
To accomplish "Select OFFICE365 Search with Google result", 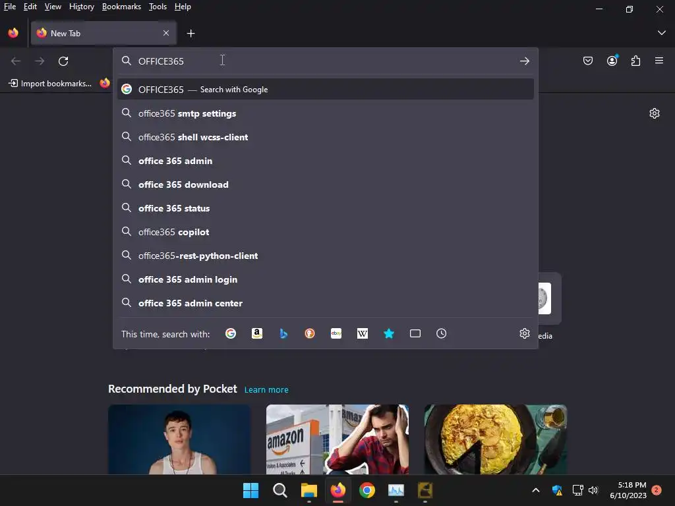I will click(325, 89).
